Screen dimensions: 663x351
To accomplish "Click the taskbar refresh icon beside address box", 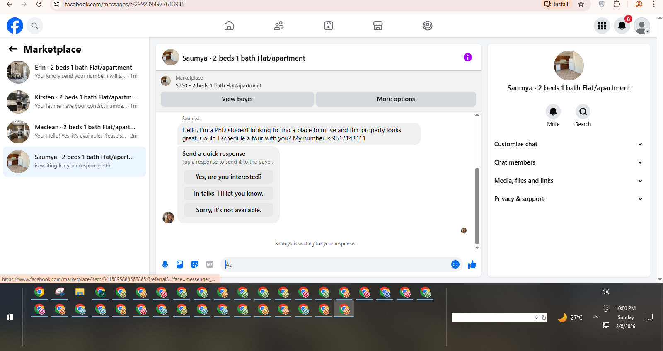I will point(544,318).
